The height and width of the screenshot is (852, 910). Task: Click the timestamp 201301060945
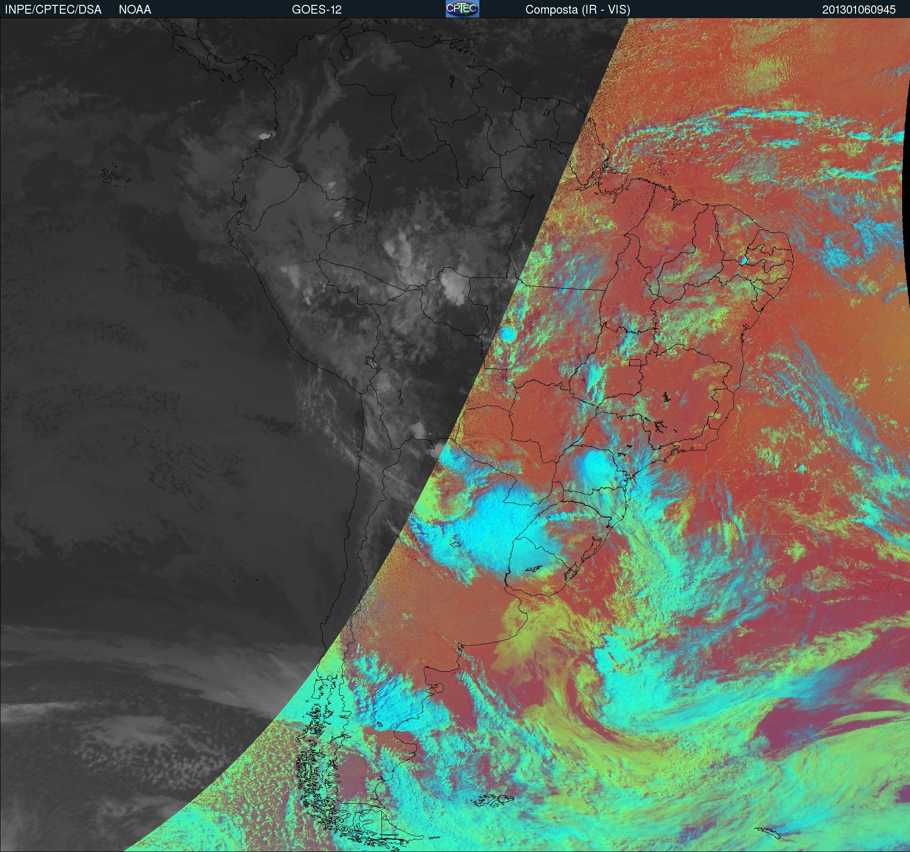click(x=859, y=10)
